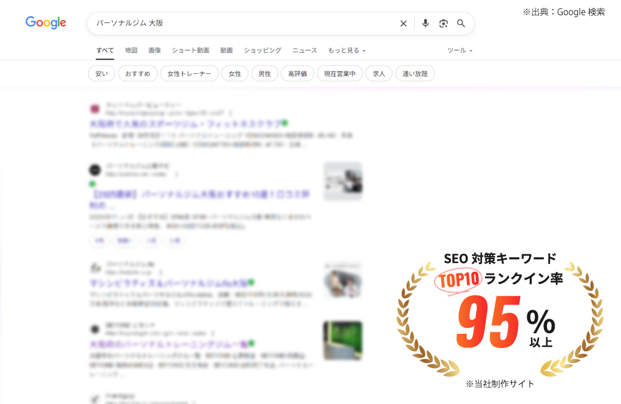
Task: Click the magnifying glass search icon
Action: click(x=461, y=24)
